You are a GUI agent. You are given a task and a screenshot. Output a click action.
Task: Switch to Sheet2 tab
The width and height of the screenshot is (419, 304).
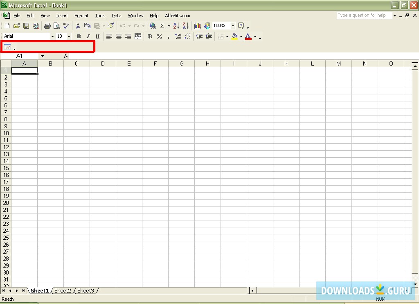pos(62,290)
